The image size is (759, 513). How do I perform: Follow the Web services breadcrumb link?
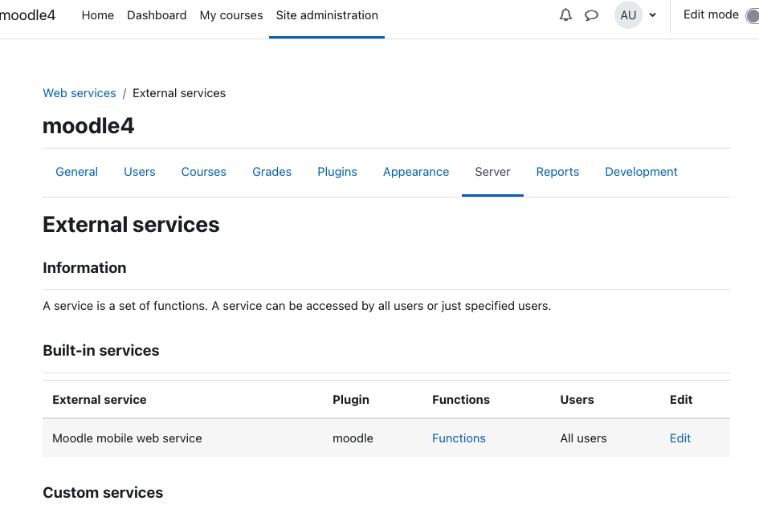coord(80,93)
